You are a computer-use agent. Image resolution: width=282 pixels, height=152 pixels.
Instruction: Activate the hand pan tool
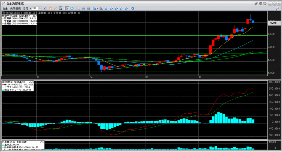click(x=50, y=8)
